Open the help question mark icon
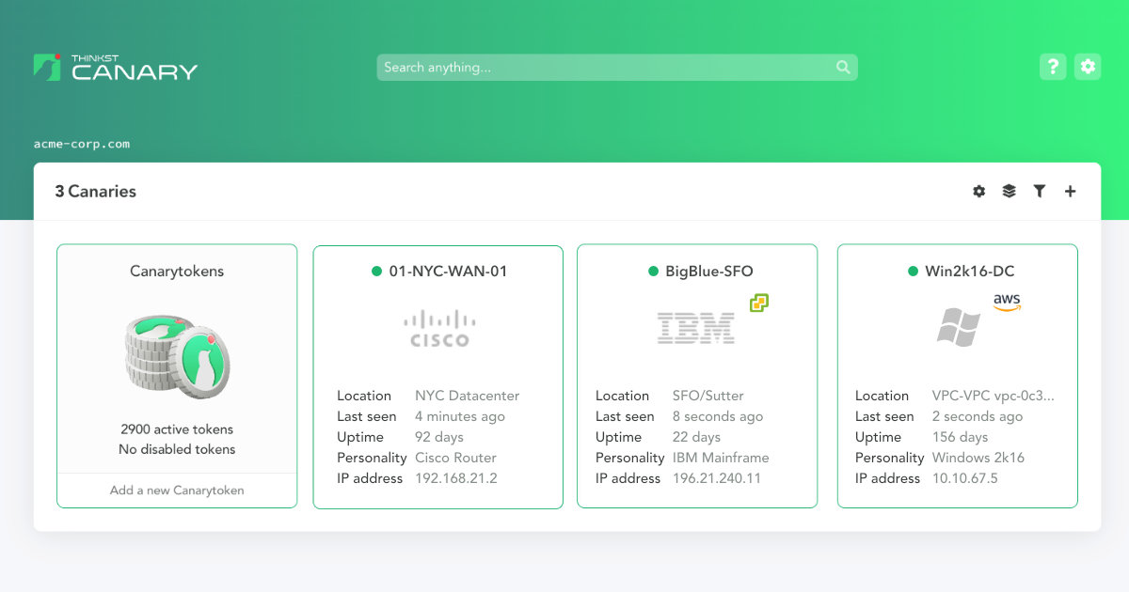Image resolution: width=1129 pixels, height=592 pixels. click(x=1053, y=67)
